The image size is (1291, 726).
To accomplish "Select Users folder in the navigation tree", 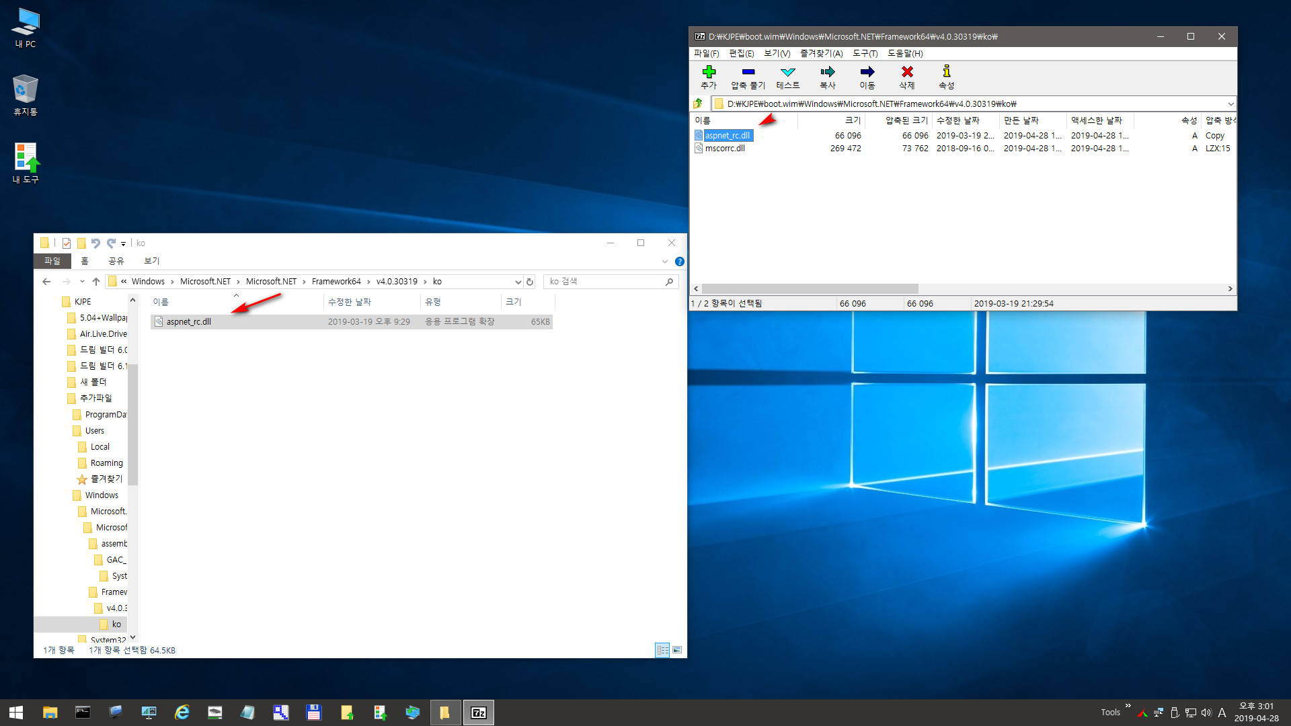I will (94, 431).
